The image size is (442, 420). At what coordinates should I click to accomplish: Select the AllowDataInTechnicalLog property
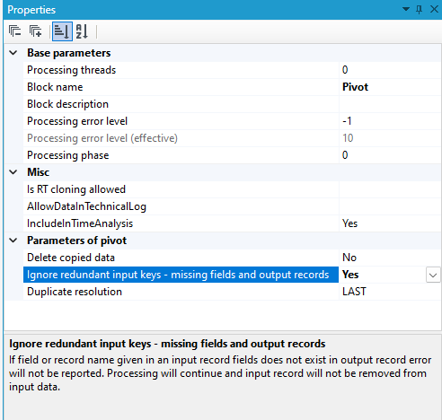point(86,206)
